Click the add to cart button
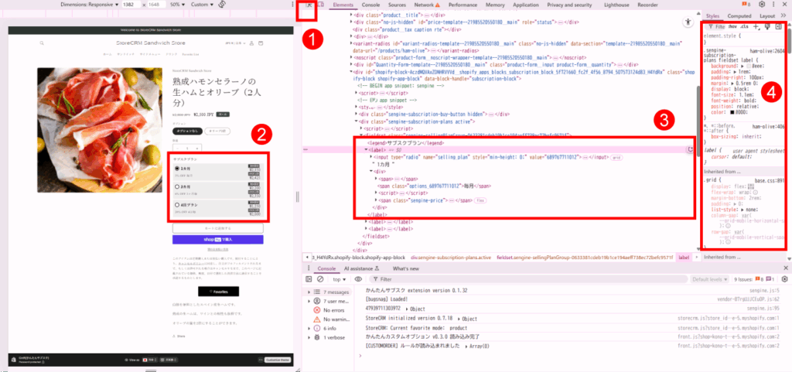 (x=217, y=228)
